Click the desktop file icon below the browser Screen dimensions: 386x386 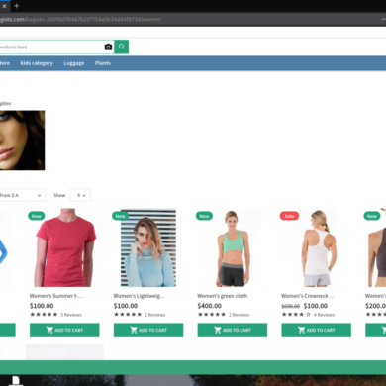click(16, 380)
